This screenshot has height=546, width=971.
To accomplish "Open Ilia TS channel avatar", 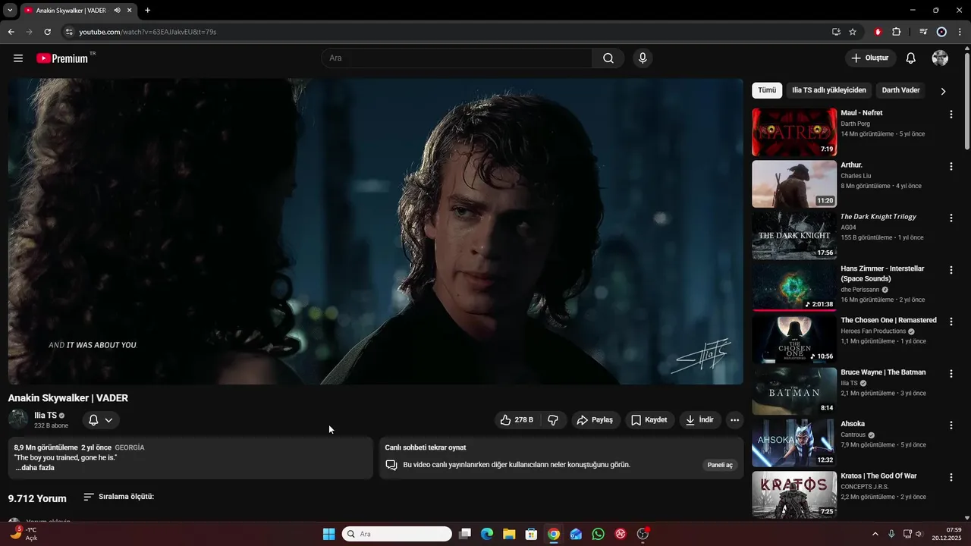I will (18, 419).
